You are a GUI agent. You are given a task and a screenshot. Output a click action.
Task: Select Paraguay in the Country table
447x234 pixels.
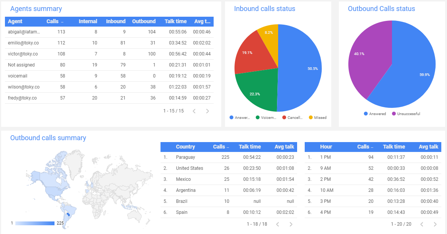186,157
